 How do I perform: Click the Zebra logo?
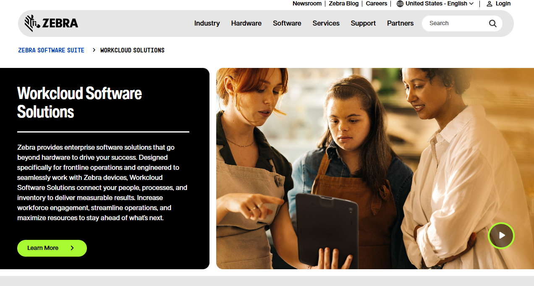pyautogui.click(x=51, y=23)
